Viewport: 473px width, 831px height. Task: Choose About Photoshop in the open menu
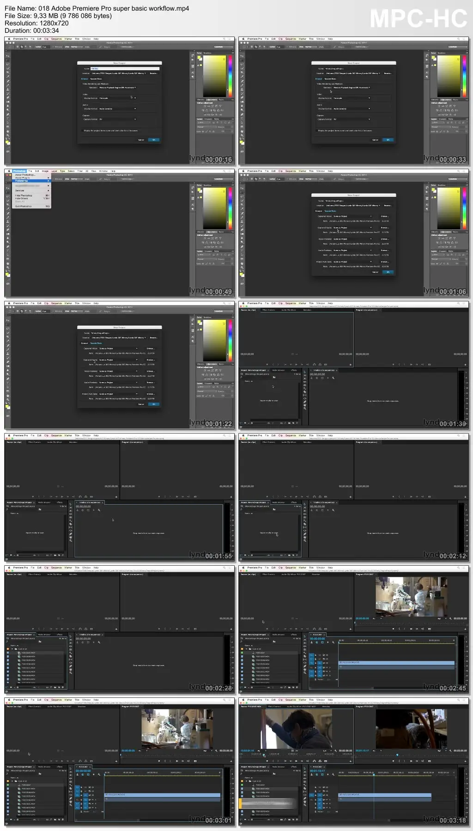click(25, 175)
